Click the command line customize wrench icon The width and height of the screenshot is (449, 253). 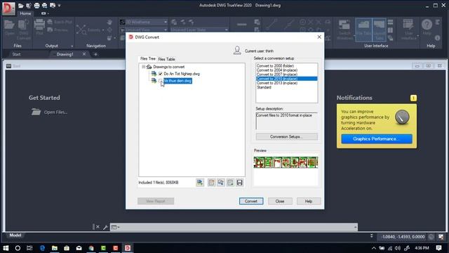(x=105, y=227)
